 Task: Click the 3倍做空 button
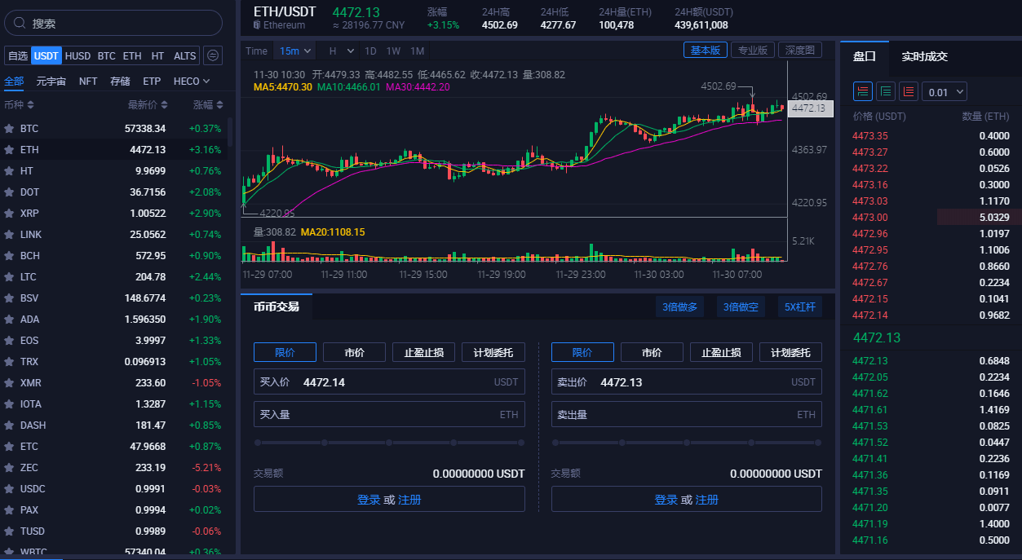(x=741, y=307)
